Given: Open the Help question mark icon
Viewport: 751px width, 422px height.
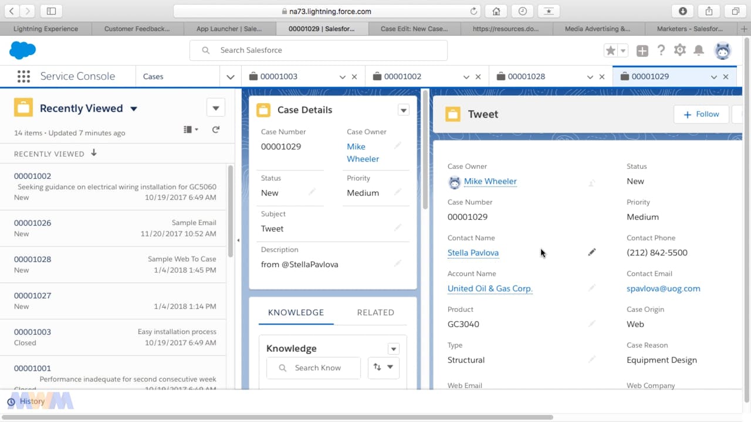Looking at the screenshot, I should coord(661,50).
